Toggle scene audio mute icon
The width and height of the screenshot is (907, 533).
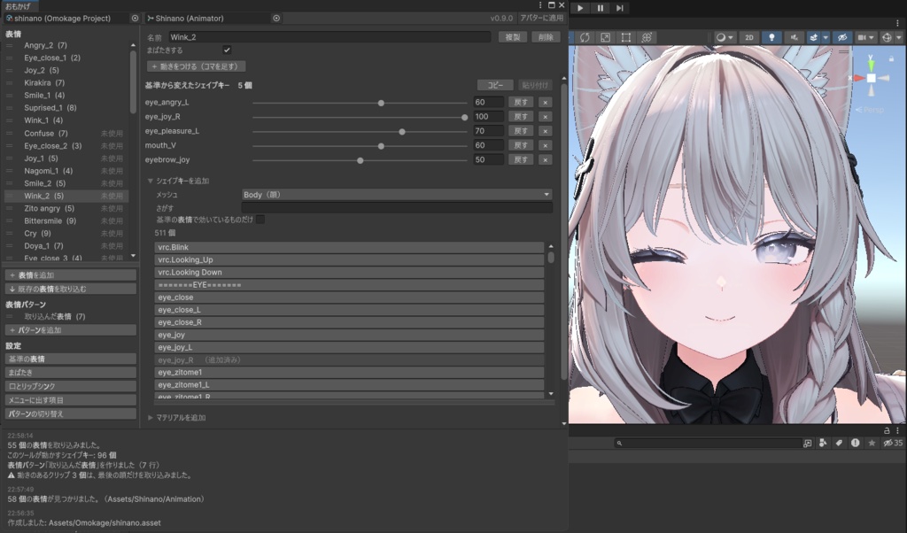click(x=794, y=37)
